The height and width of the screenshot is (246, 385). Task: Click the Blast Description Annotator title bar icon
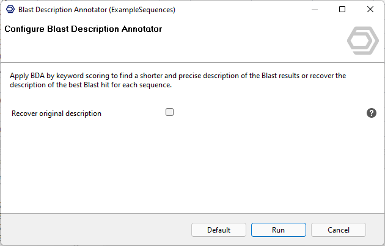(10, 10)
